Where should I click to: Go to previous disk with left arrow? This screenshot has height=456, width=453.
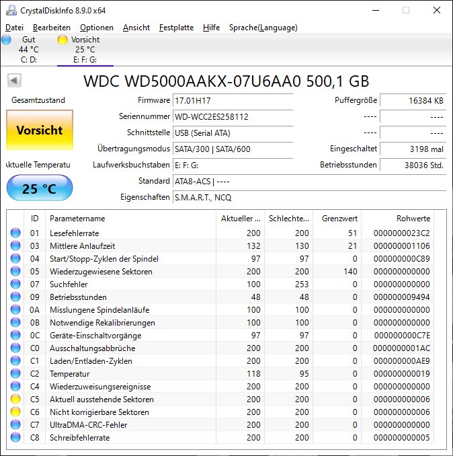pos(14,80)
